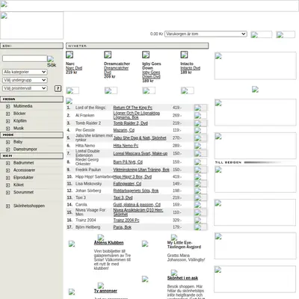Click buy icon for Taxi 3 row

pos(200,197)
